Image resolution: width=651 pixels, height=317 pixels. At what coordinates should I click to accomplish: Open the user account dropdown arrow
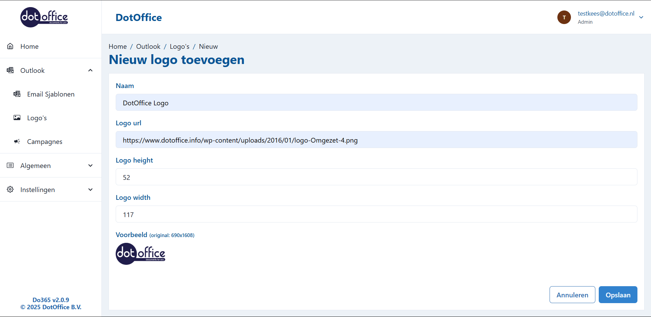[641, 17]
